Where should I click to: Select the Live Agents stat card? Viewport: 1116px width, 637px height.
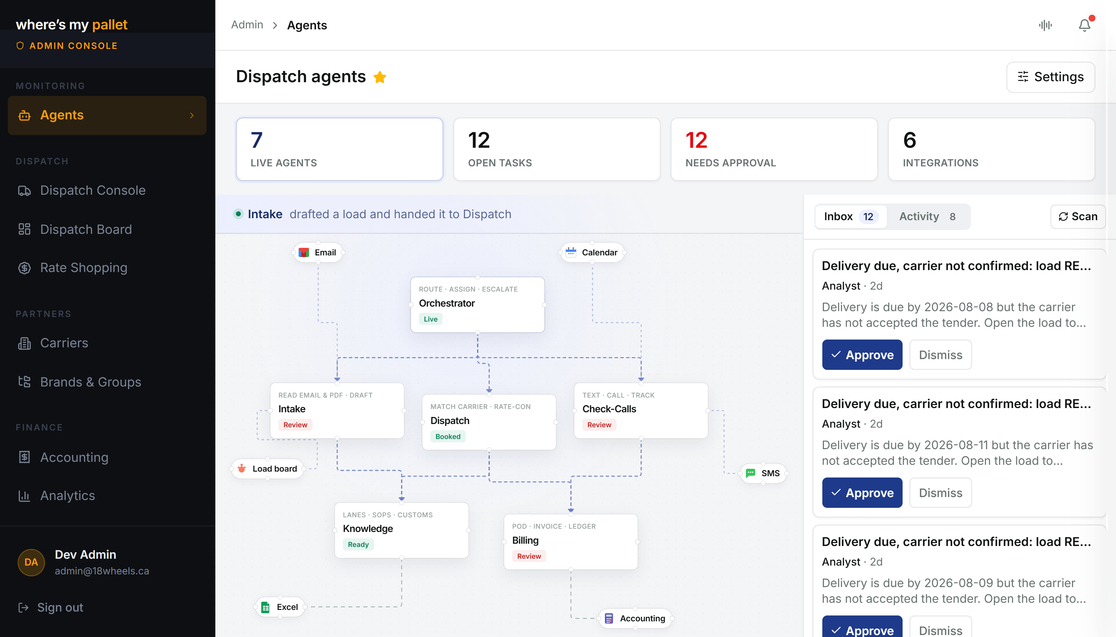click(x=340, y=149)
